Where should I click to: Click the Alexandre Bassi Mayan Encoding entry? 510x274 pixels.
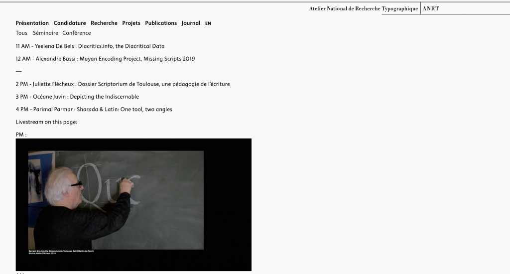105,59
